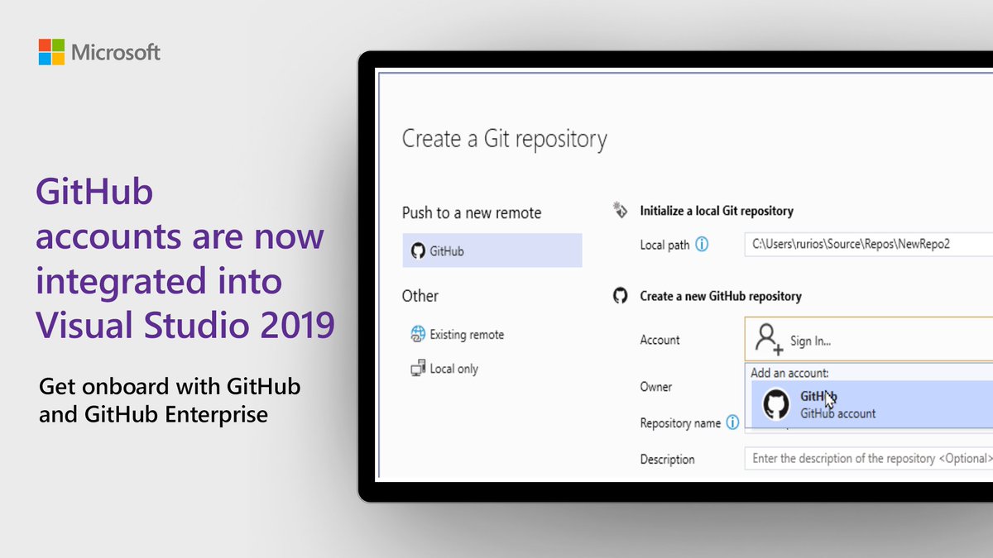Select GitHub under Push to a new remote

(492, 250)
